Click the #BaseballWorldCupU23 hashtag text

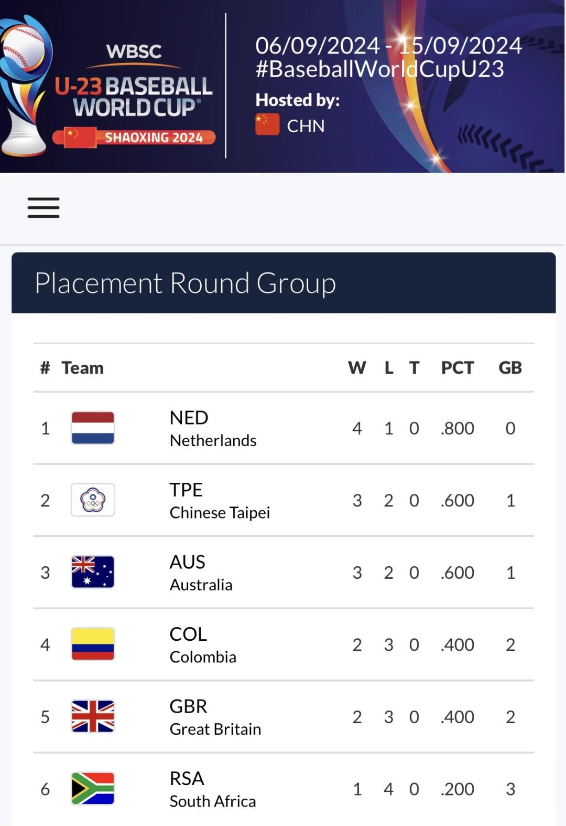pos(379,69)
